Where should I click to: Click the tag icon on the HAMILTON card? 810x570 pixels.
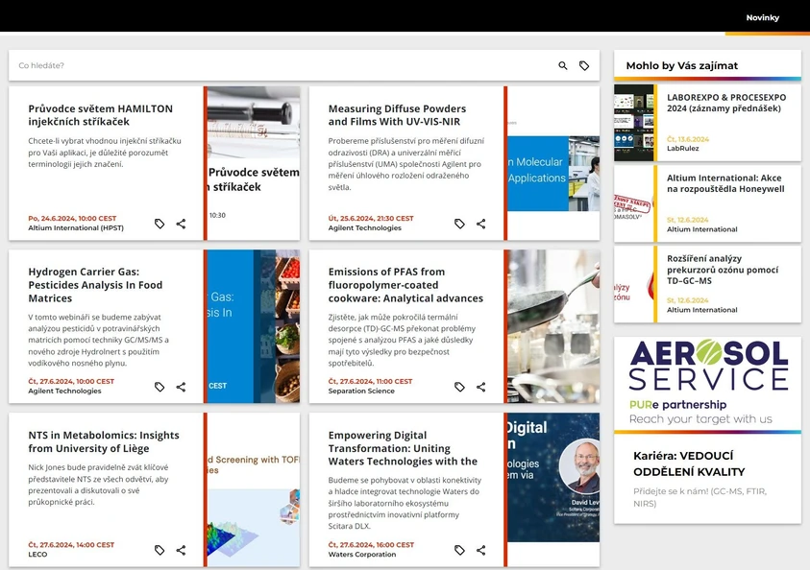pos(160,223)
